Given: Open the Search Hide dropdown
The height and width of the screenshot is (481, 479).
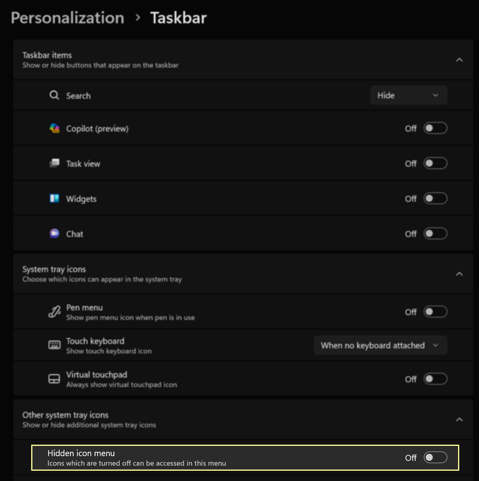Looking at the screenshot, I should point(409,95).
